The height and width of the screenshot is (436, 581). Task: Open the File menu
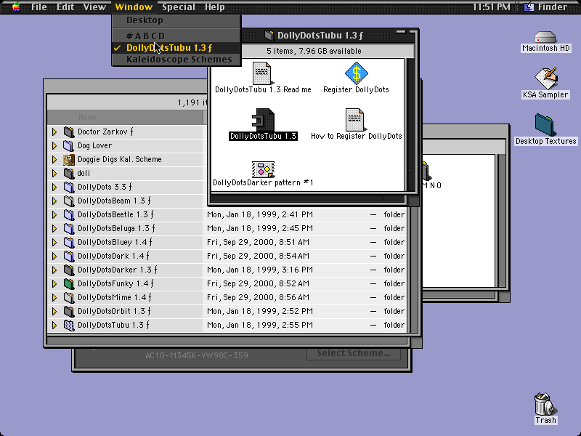tap(39, 7)
